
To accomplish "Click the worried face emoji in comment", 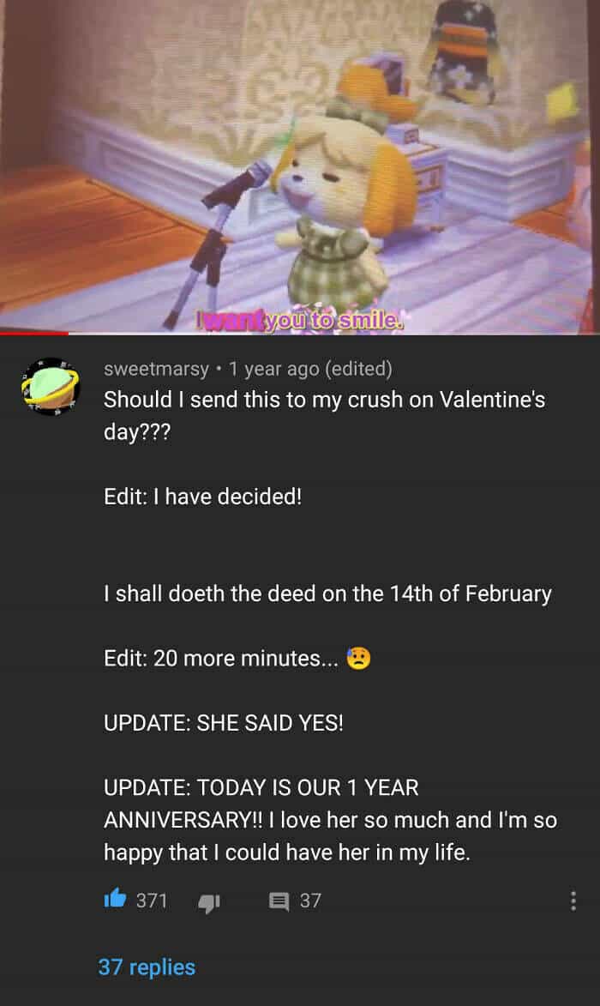I will [x=358, y=659].
